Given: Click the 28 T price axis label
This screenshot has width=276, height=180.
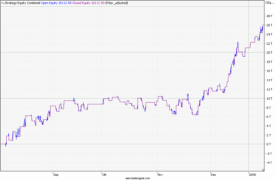Looking at the screenshot, I should (269, 16).
